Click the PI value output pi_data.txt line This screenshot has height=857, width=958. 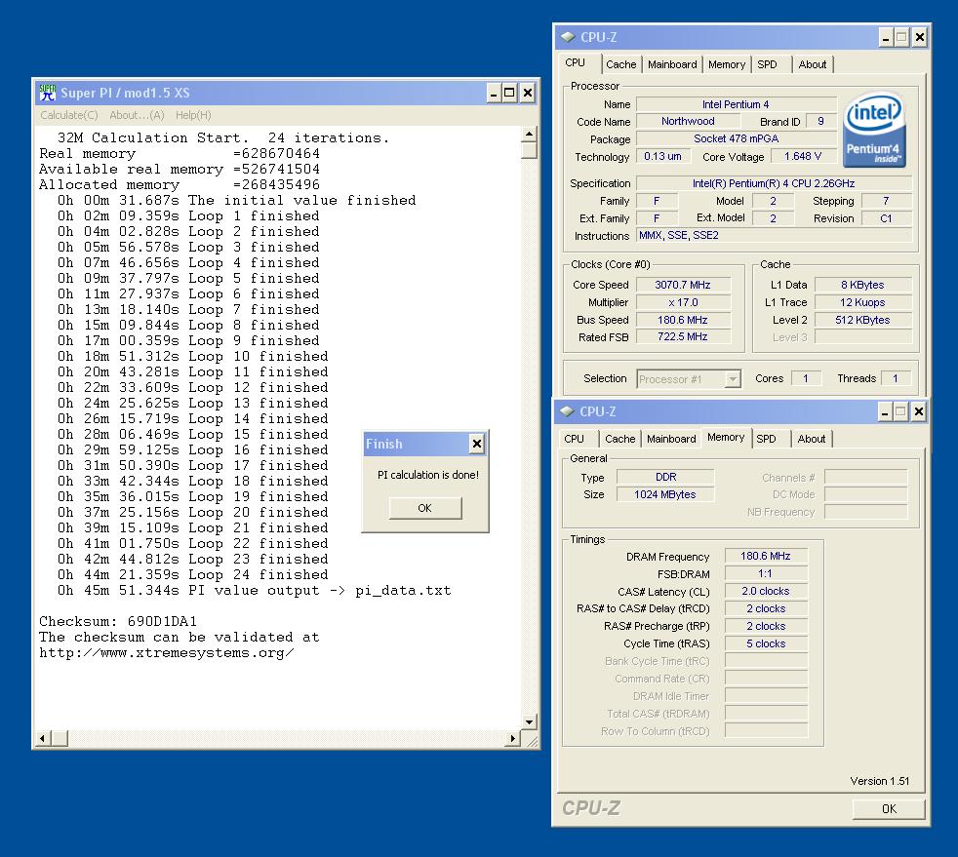click(x=255, y=590)
